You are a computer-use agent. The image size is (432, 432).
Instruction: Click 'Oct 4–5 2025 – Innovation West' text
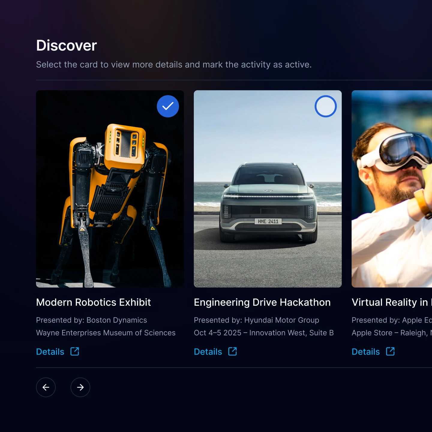tap(250, 333)
